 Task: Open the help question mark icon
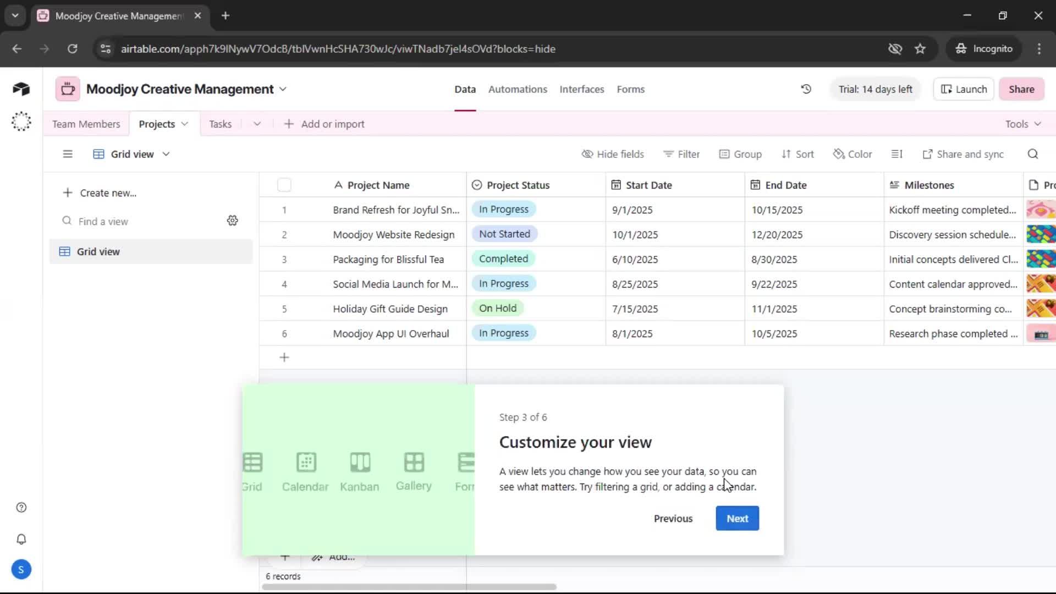click(21, 508)
